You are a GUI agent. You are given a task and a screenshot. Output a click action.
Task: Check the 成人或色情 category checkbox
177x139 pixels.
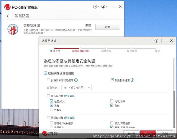[48, 96]
